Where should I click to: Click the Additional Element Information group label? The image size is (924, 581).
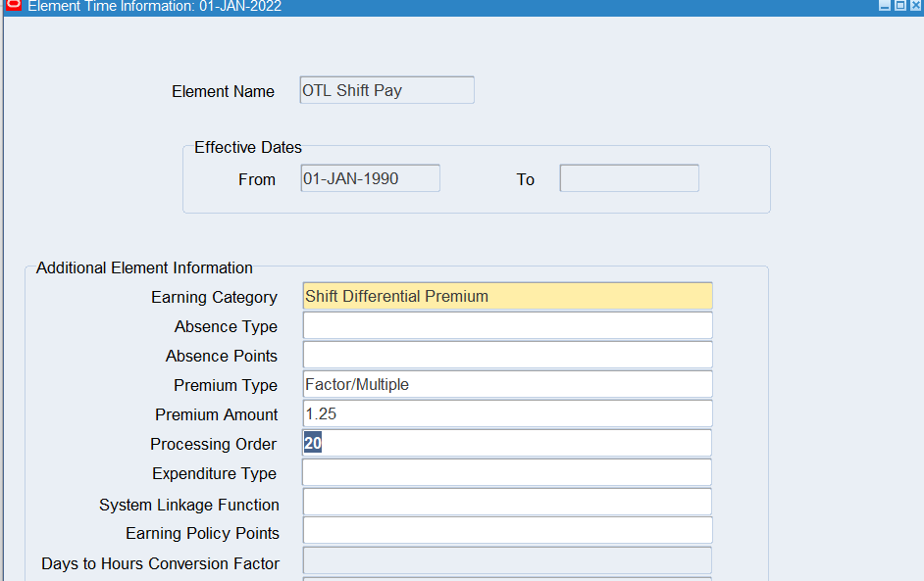tap(144, 267)
